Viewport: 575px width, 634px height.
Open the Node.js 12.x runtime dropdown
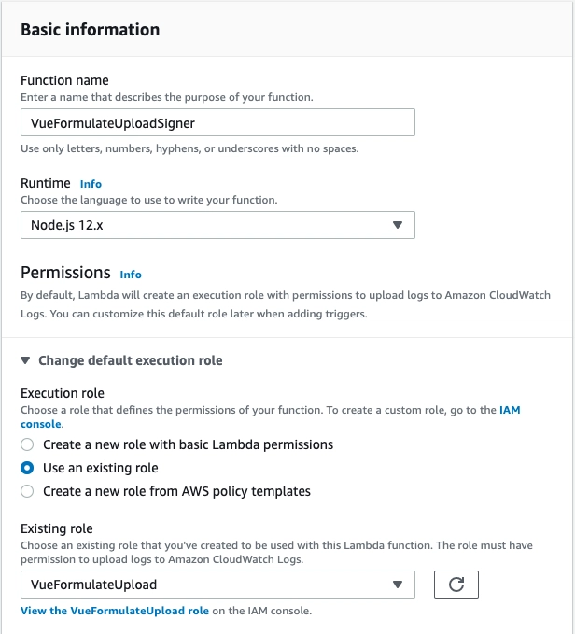tap(217, 225)
